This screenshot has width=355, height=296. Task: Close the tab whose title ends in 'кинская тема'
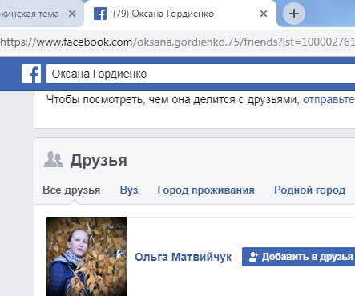72,14
